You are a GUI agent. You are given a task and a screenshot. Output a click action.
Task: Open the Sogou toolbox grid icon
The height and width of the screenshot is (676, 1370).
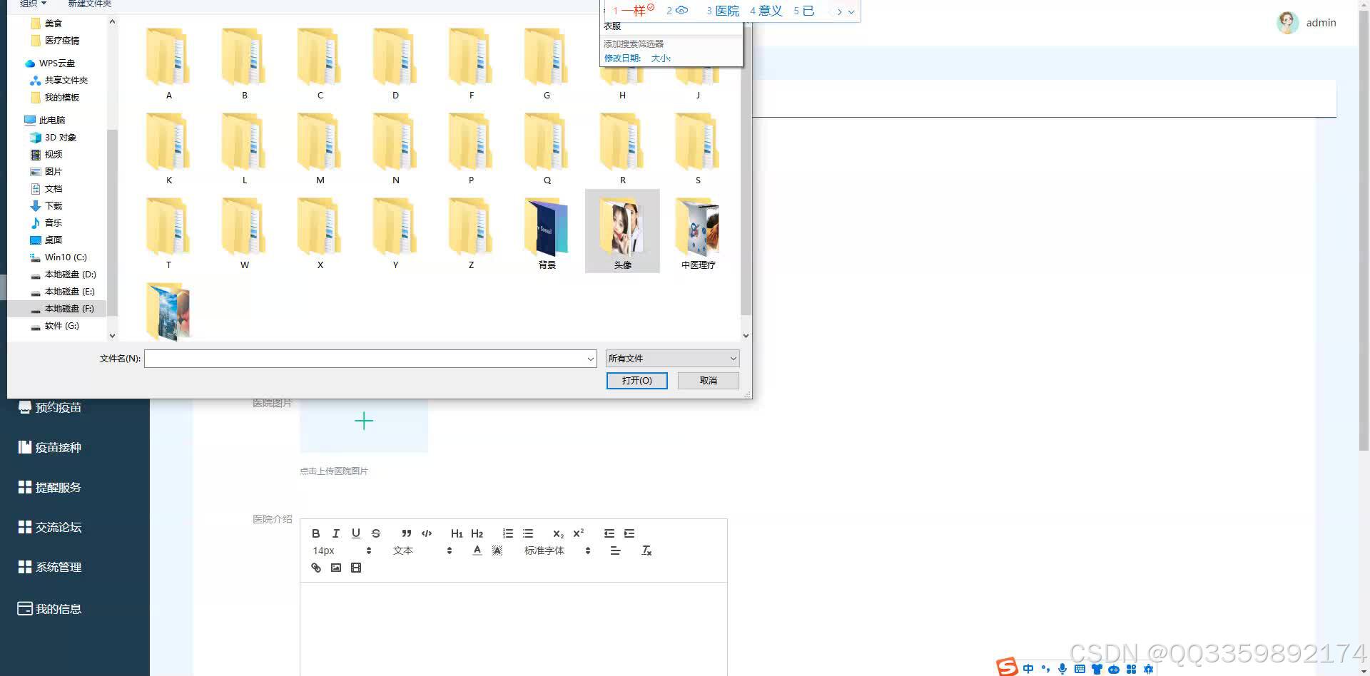point(1131,669)
